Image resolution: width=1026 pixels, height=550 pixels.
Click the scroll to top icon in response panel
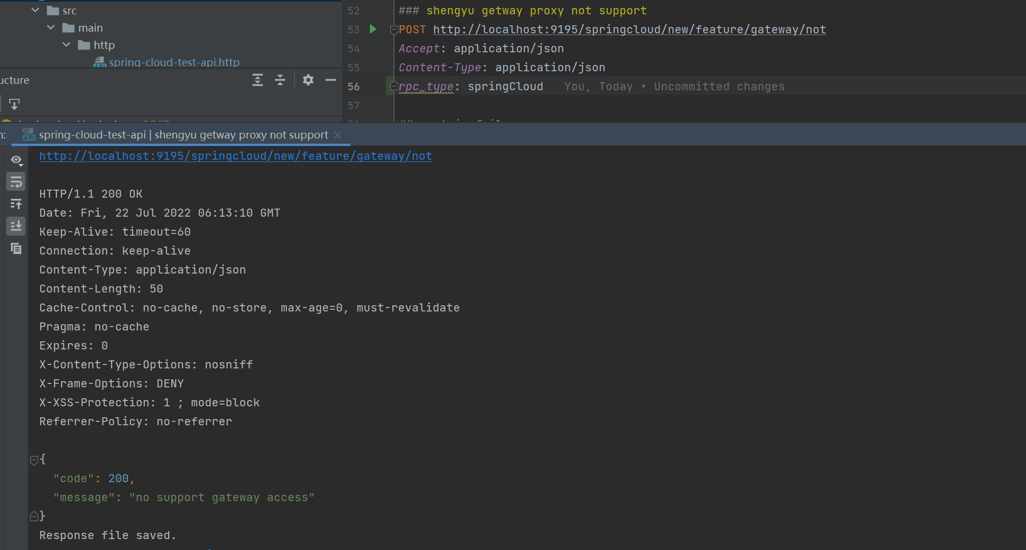[x=16, y=204]
